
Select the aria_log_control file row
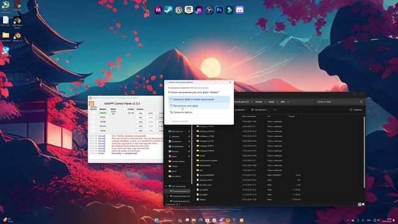[x=249, y=180]
